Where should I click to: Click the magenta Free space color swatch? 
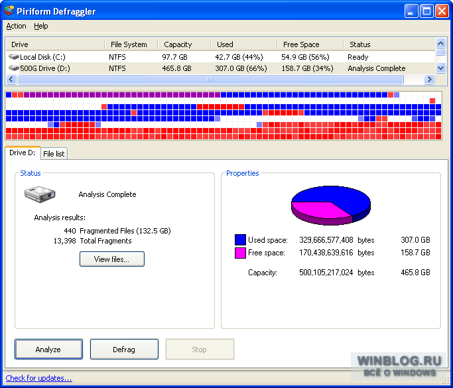240,253
